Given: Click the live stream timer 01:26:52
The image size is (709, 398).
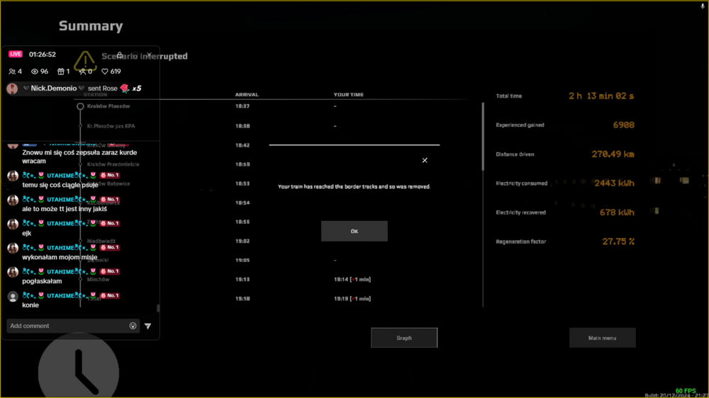Looking at the screenshot, I should point(43,55).
